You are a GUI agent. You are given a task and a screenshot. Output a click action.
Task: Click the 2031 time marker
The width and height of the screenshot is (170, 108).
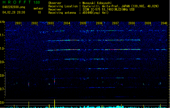[18, 23]
